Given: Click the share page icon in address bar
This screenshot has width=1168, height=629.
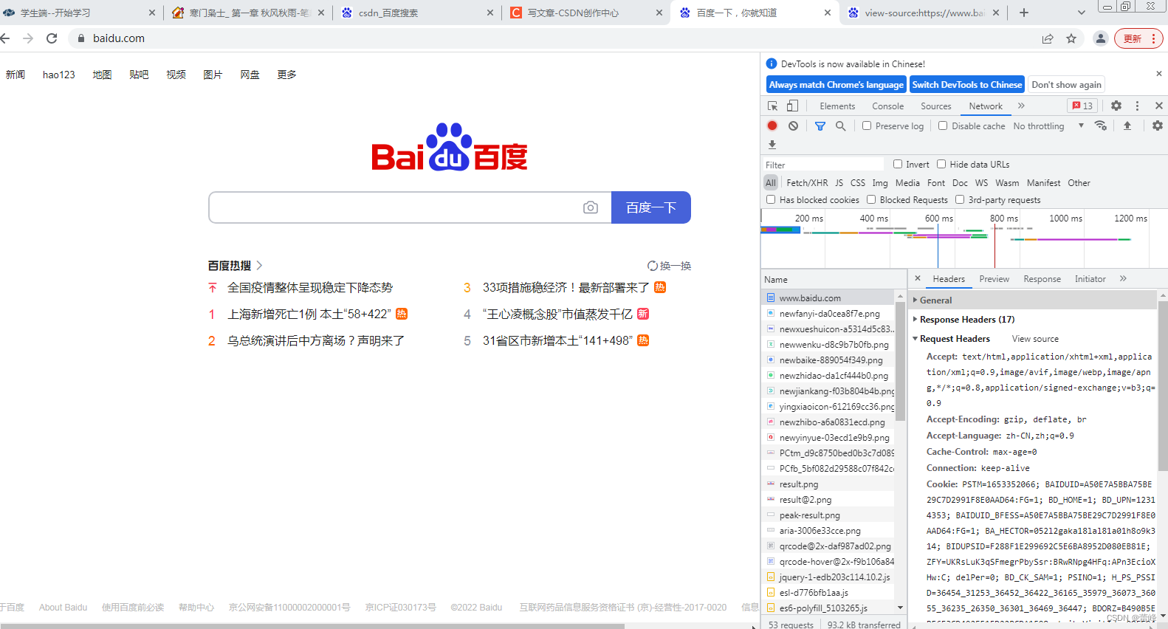Looking at the screenshot, I should 1048,38.
